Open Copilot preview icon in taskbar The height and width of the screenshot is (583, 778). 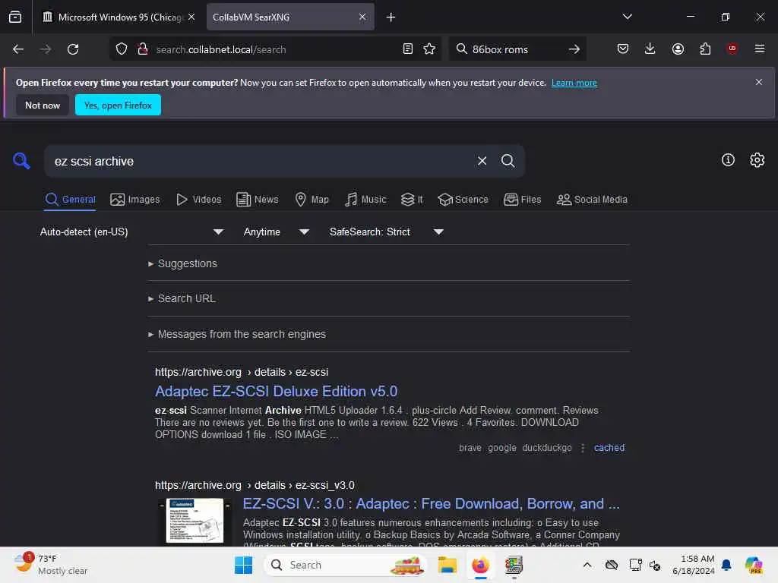(753, 565)
